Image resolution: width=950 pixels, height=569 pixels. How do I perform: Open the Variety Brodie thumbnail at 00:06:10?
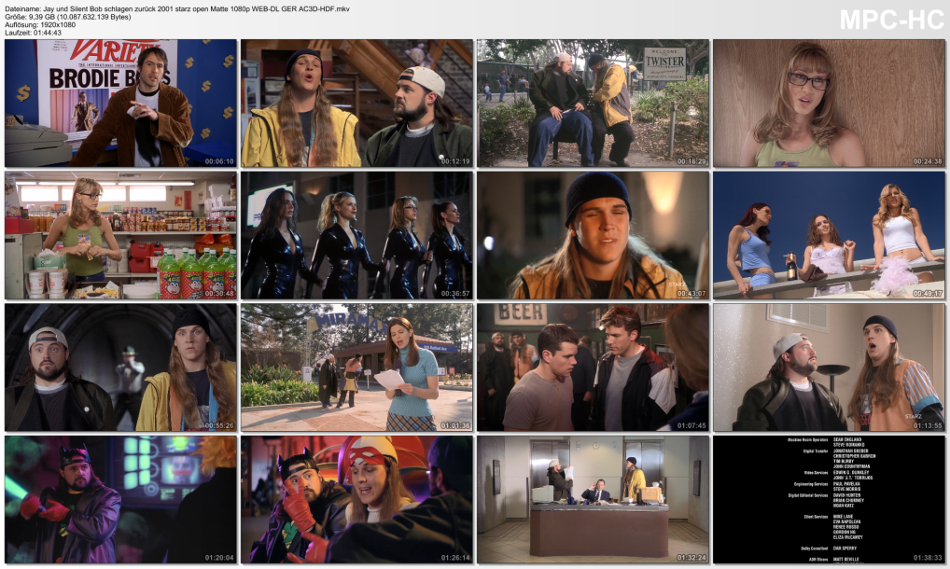pos(120,103)
